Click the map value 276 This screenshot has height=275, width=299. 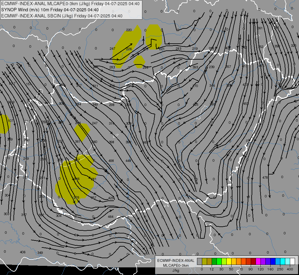76,197
